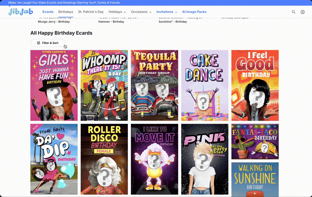Open the AI Image Packs link
312x197 pixels.
click(x=194, y=12)
